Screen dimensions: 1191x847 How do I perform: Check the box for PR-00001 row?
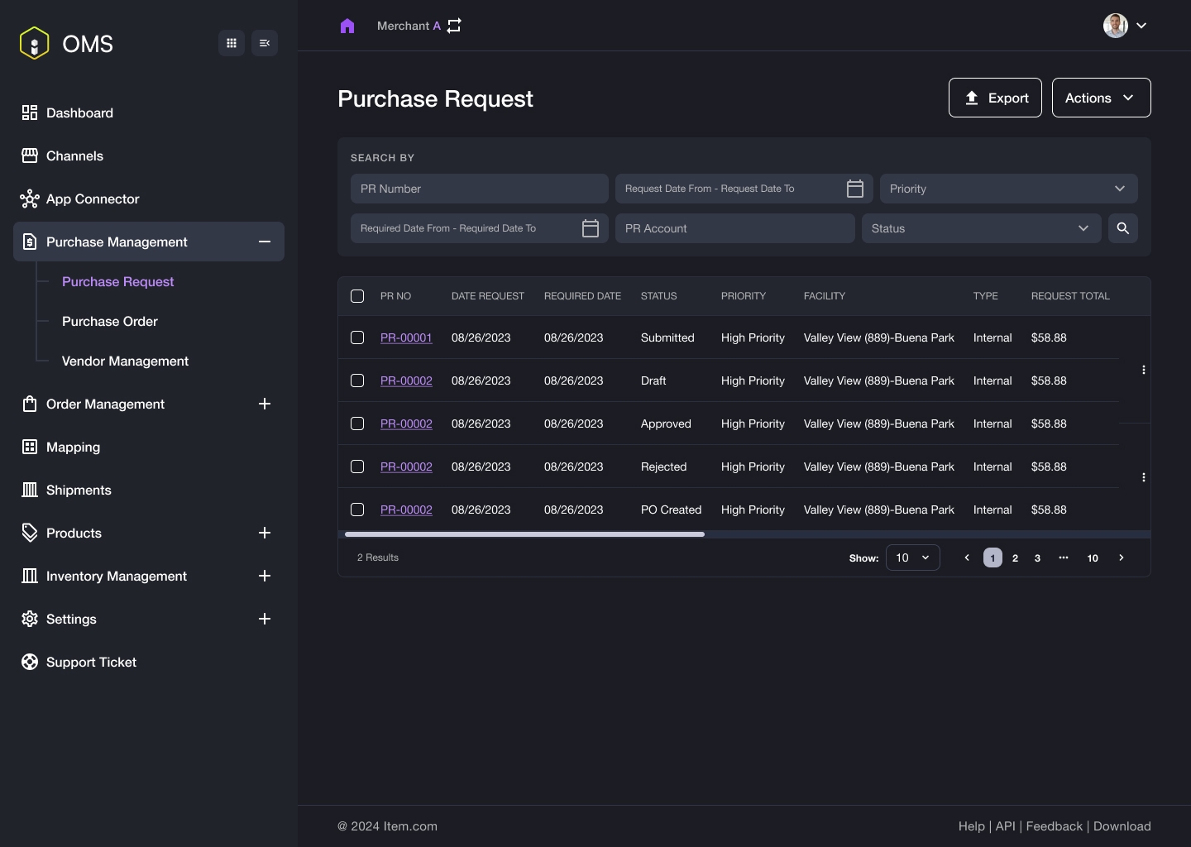[357, 337]
